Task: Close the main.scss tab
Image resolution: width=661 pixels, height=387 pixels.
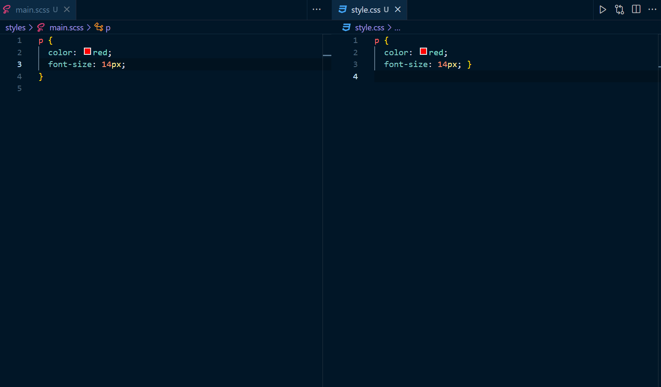Action: click(67, 10)
